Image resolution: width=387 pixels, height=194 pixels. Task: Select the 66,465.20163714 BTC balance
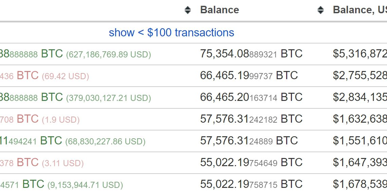point(251,98)
